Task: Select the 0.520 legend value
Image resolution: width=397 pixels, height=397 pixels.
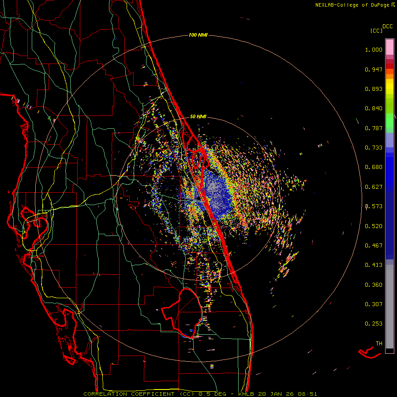Action: 374,226
